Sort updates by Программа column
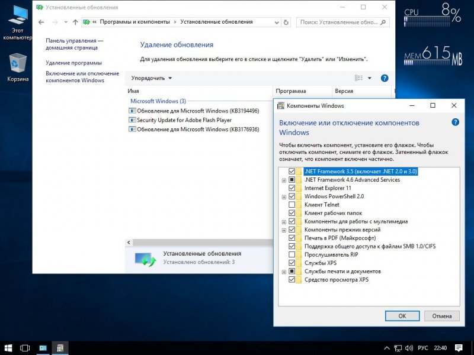This screenshot has height=355, width=474. pyautogui.click(x=302, y=91)
